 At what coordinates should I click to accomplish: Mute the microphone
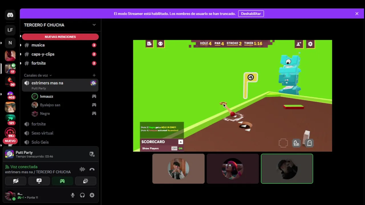[73, 195]
